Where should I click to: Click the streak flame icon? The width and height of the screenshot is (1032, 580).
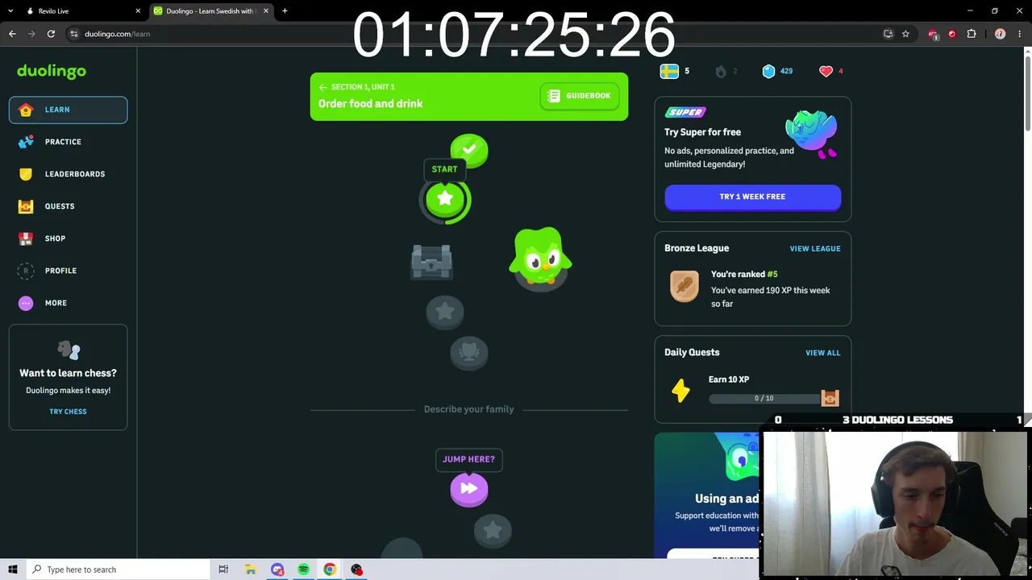point(721,71)
